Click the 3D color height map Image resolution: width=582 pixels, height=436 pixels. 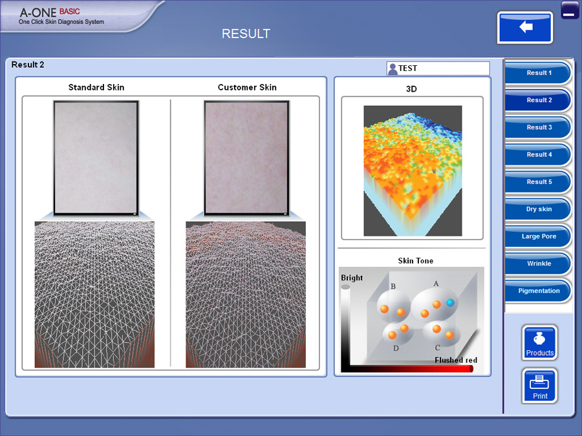click(x=413, y=171)
